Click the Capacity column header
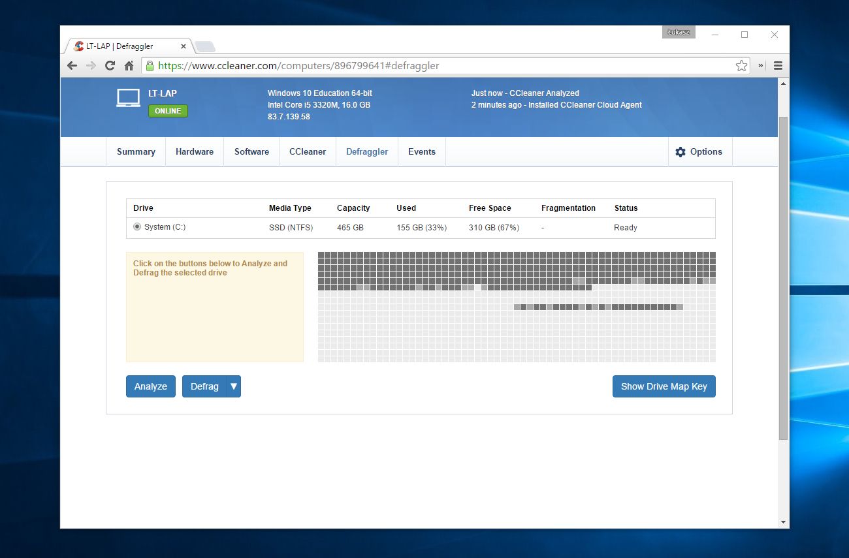The height and width of the screenshot is (558, 849). 353,208
